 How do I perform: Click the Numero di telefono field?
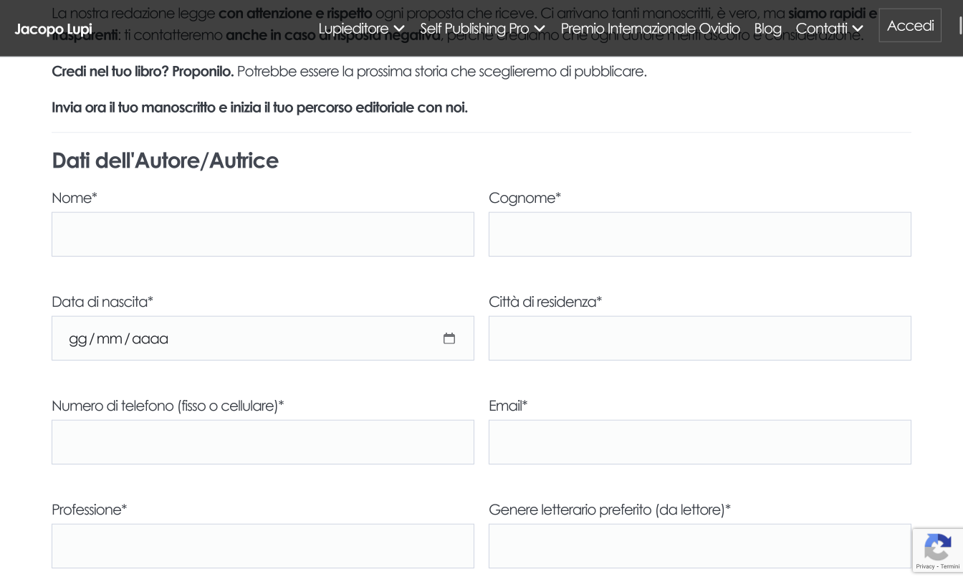click(x=262, y=442)
